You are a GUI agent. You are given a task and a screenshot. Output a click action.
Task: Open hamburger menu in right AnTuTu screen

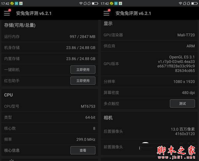(106, 13)
